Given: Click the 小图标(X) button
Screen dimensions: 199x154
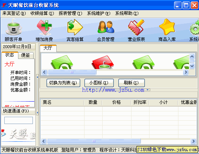Looking at the screenshot, I should [x=99, y=83].
